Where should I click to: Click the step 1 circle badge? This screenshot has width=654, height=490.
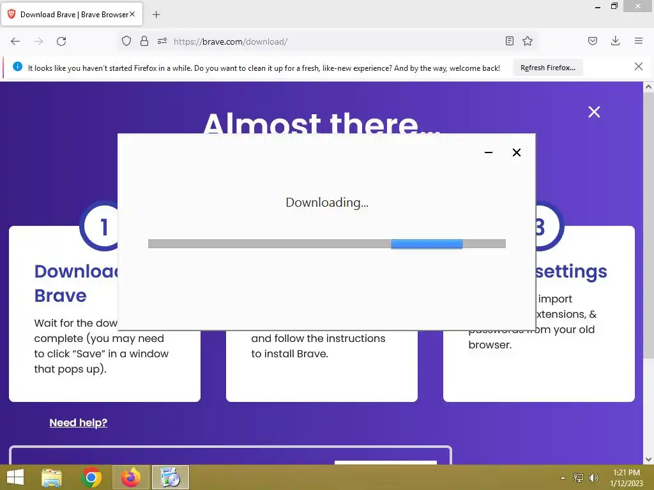(x=99, y=226)
